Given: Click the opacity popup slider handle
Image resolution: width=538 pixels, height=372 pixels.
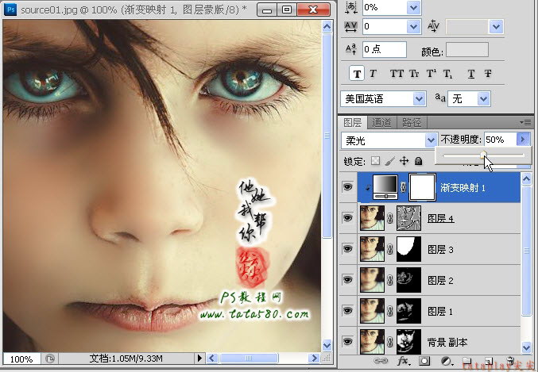Looking at the screenshot, I should [483, 155].
